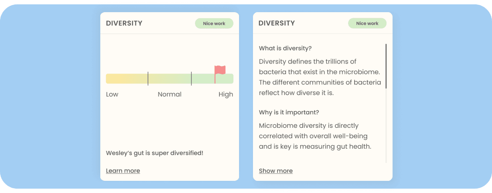Image resolution: width=492 pixels, height=193 pixels.
Task: Open the Learn more link
Action: tap(123, 170)
